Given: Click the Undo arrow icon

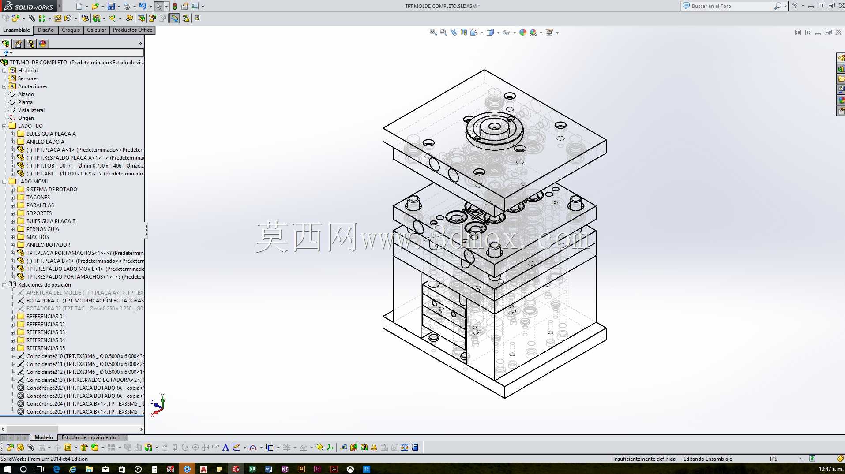Looking at the screenshot, I should click(143, 6).
